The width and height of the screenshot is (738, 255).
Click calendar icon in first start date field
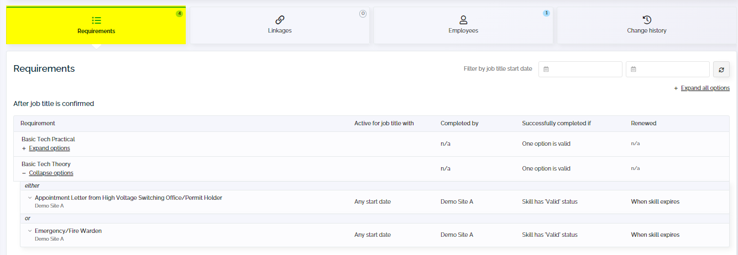(x=546, y=69)
